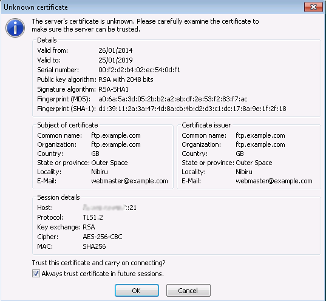Click the issuer's locality Nibiru

coord(243,172)
